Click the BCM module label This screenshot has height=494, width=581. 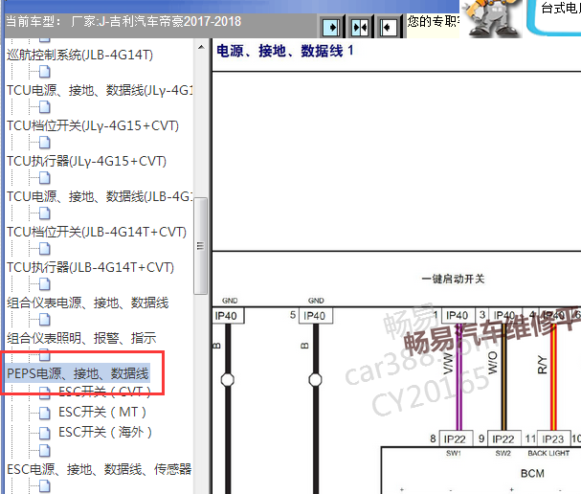point(532,473)
